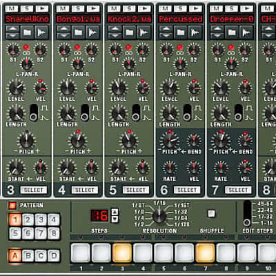This screenshot has height=276, width=276.
Task: Switch to pattern bank C
Action: click(x=41, y=255)
